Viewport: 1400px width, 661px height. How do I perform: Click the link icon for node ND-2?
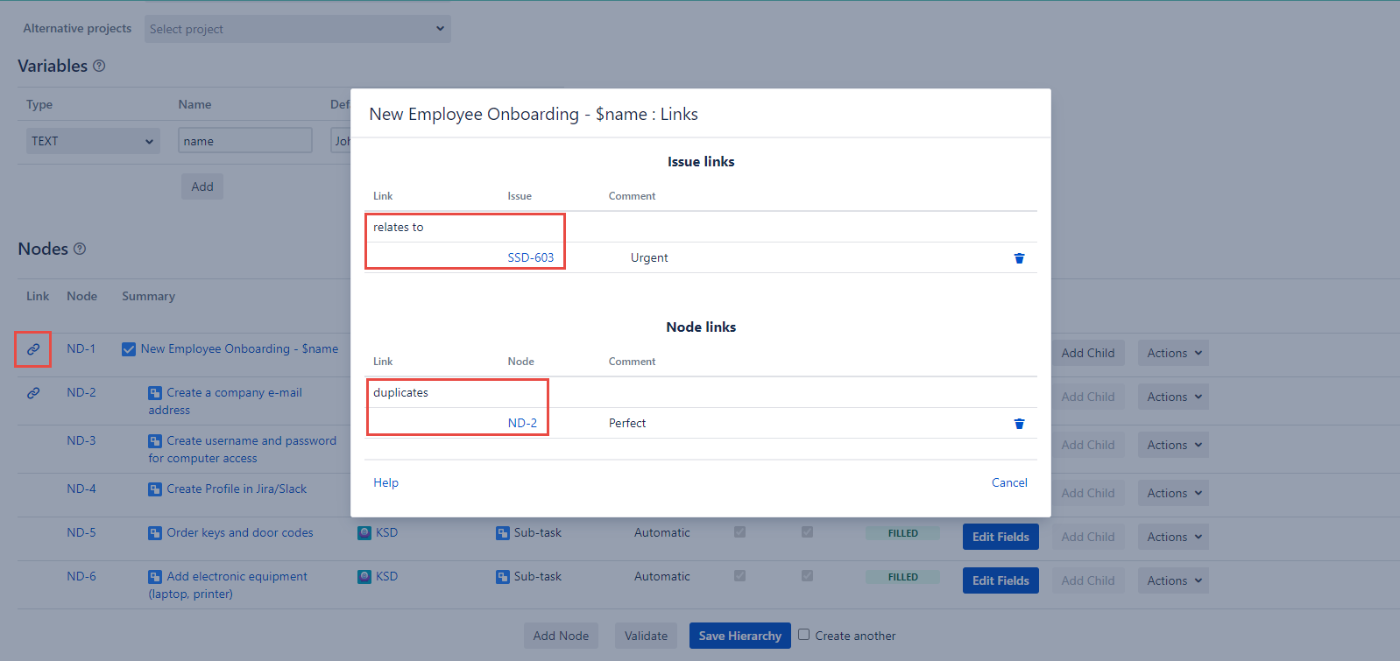coord(33,393)
